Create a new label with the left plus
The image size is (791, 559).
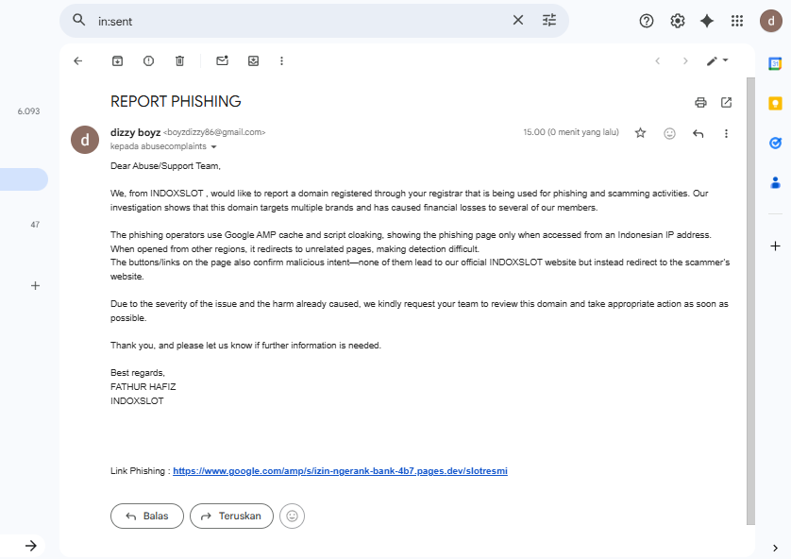35,285
